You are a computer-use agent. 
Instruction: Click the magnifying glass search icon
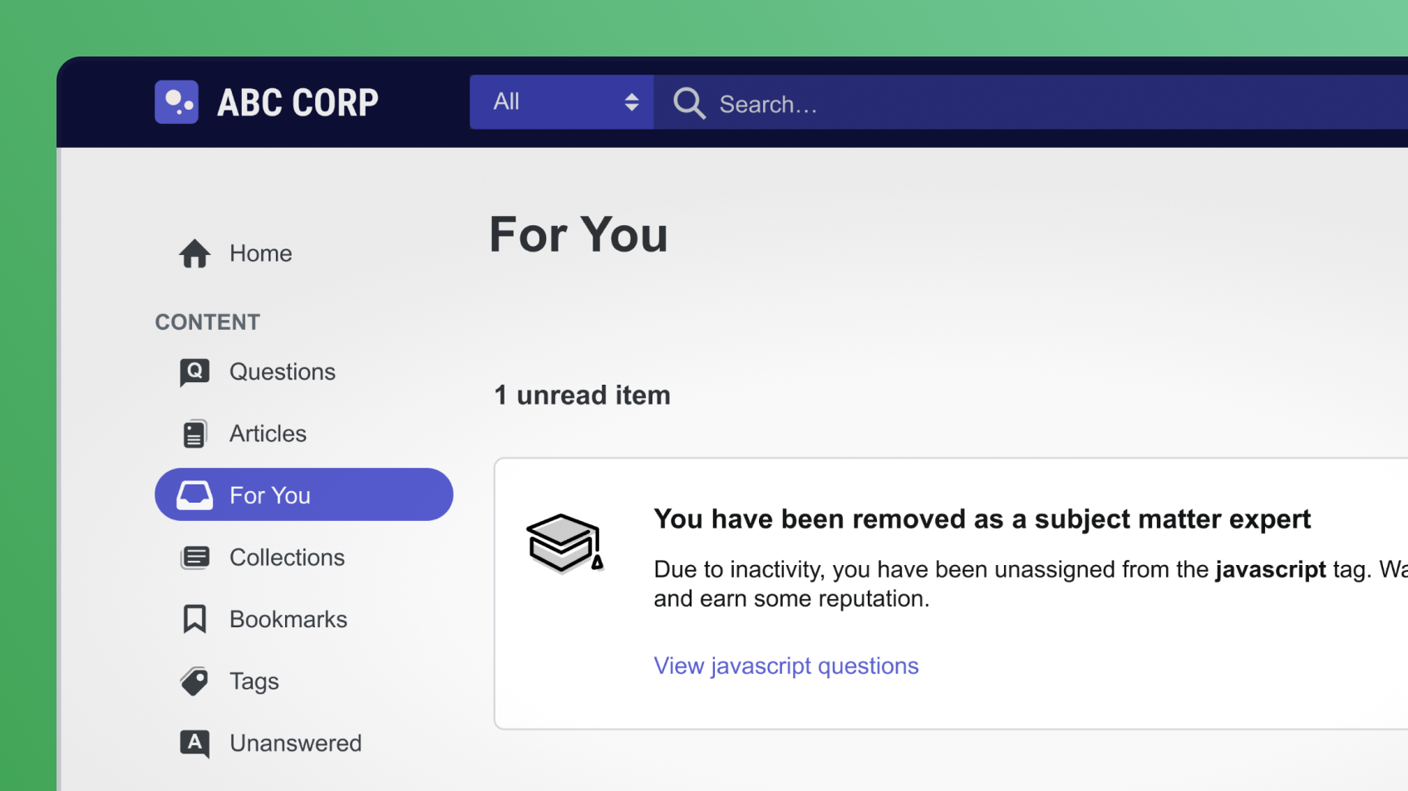coord(689,104)
